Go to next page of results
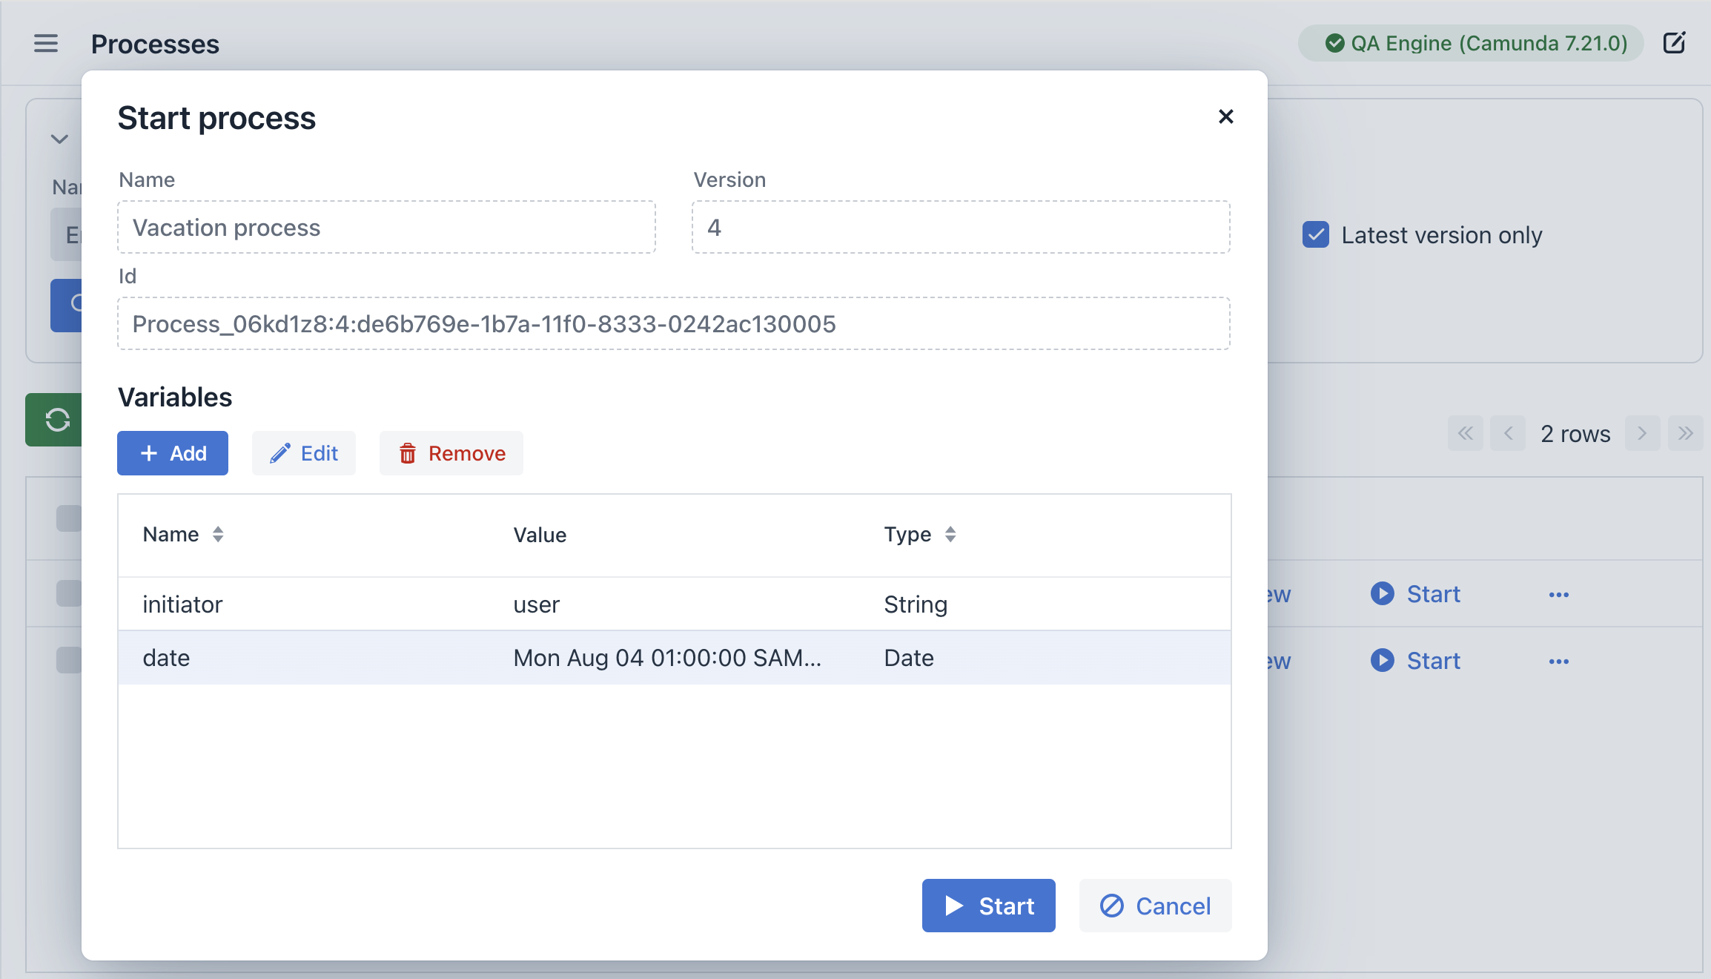 click(x=1642, y=433)
